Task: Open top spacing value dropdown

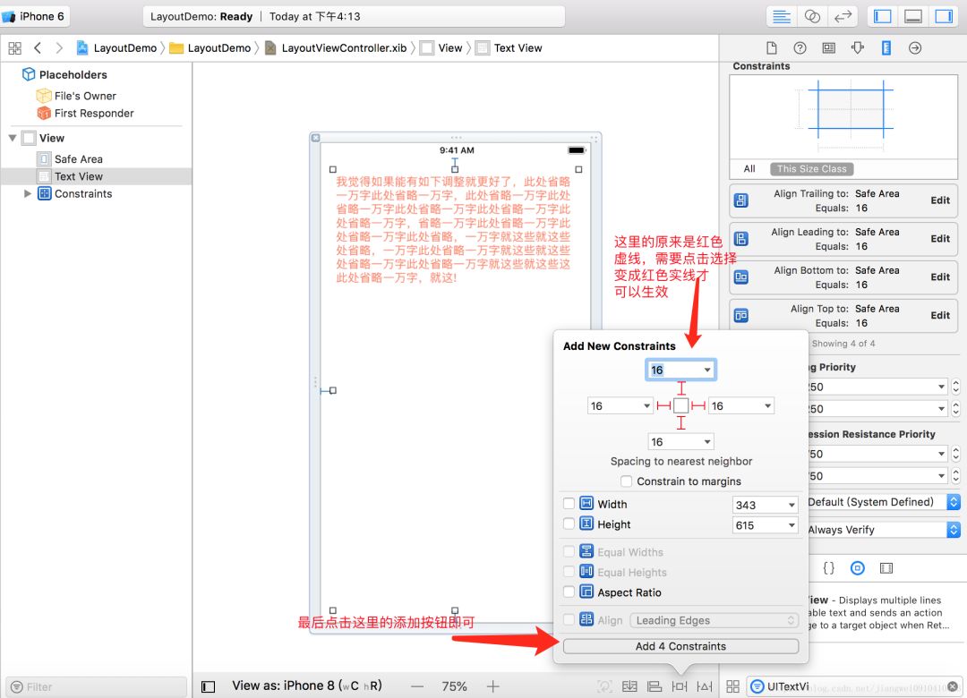Action: (x=706, y=370)
